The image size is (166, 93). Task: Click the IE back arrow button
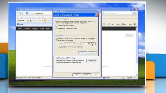click(x=18, y=13)
